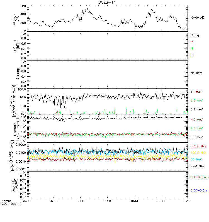Viewport: 209px width, 222px height.
Task: Select the Bmag legend label
Action: [x=195, y=36]
